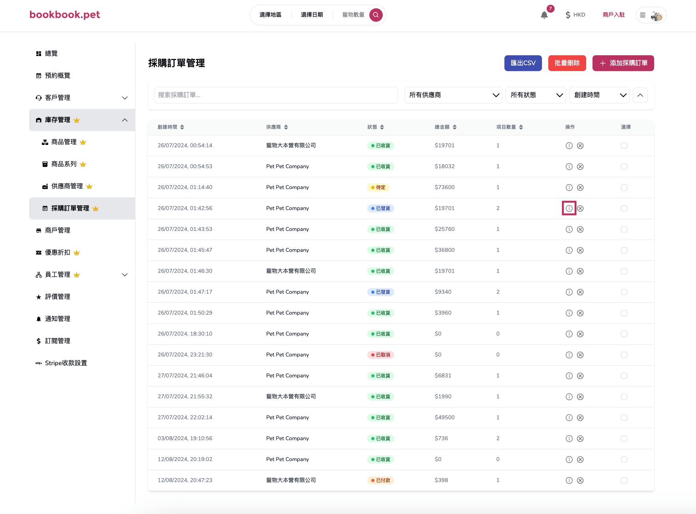This screenshot has height=514, width=696.
Task: Delete the $3960 order
Action: 580,313
